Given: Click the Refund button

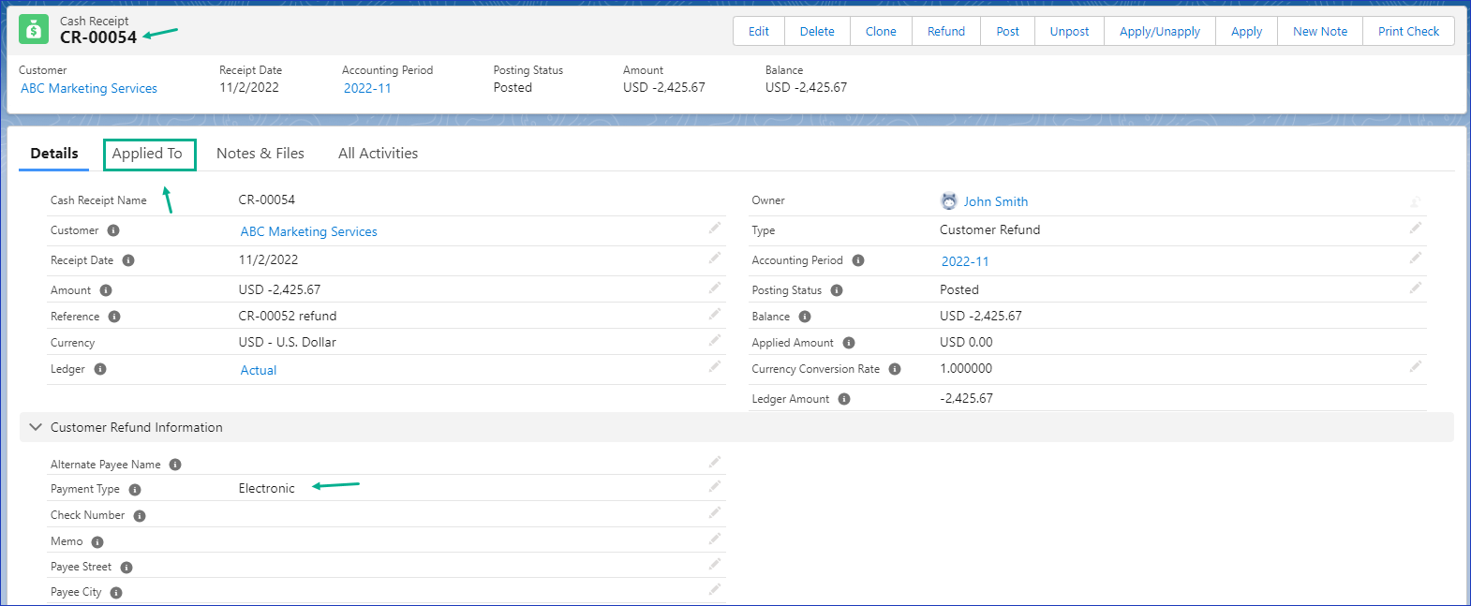Looking at the screenshot, I should (x=946, y=31).
